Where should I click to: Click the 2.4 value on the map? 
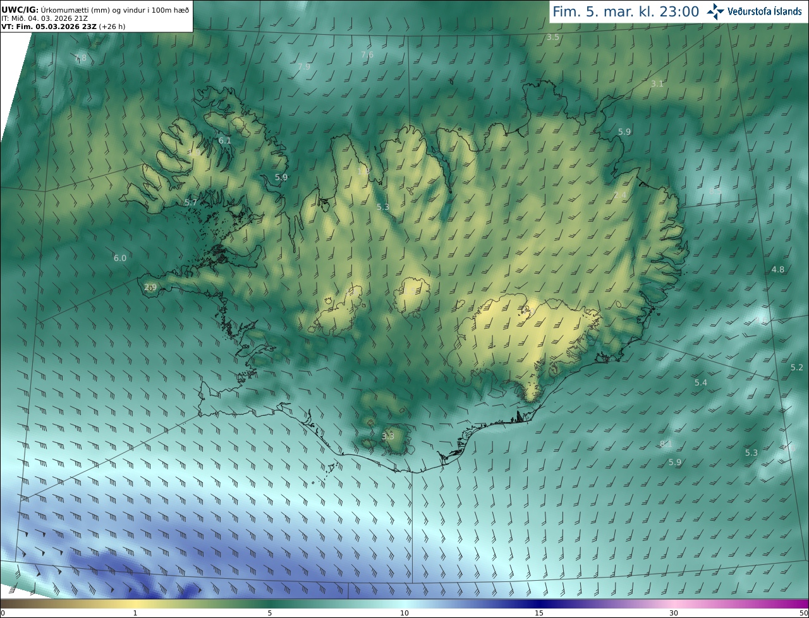[x=620, y=195]
